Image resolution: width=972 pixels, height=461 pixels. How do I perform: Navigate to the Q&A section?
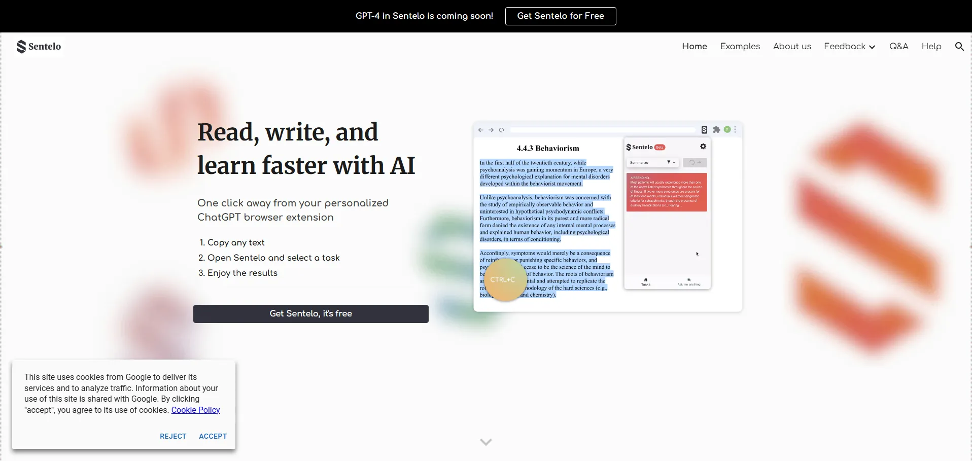898,46
